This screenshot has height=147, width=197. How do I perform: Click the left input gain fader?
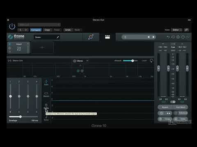pyautogui.click(x=158, y=68)
